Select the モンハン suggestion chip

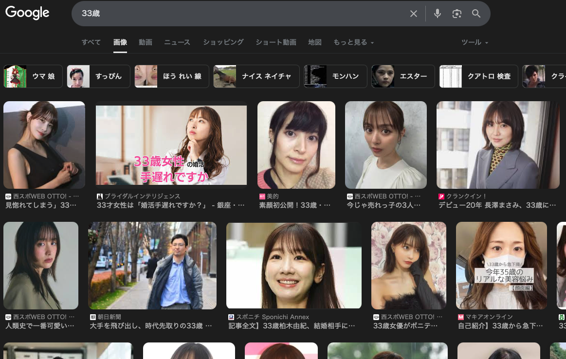(335, 76)
